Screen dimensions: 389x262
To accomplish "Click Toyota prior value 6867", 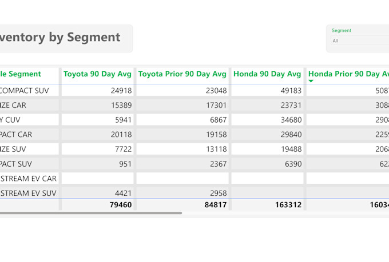I will click(218, 120).
